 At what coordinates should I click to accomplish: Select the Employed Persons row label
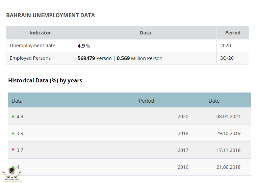pyautogui.click(x=30, y=58)
